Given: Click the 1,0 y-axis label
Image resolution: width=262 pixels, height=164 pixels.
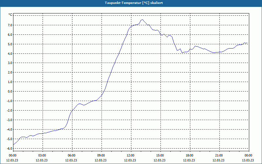Looking at the screenshot, I should (10, 82).
